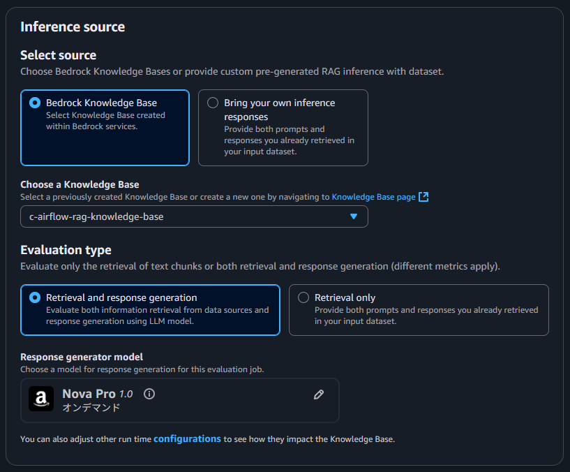This screenshot has width=570, height=472.
Task: Click the Nova Pro model name
Action: (89, 394)
